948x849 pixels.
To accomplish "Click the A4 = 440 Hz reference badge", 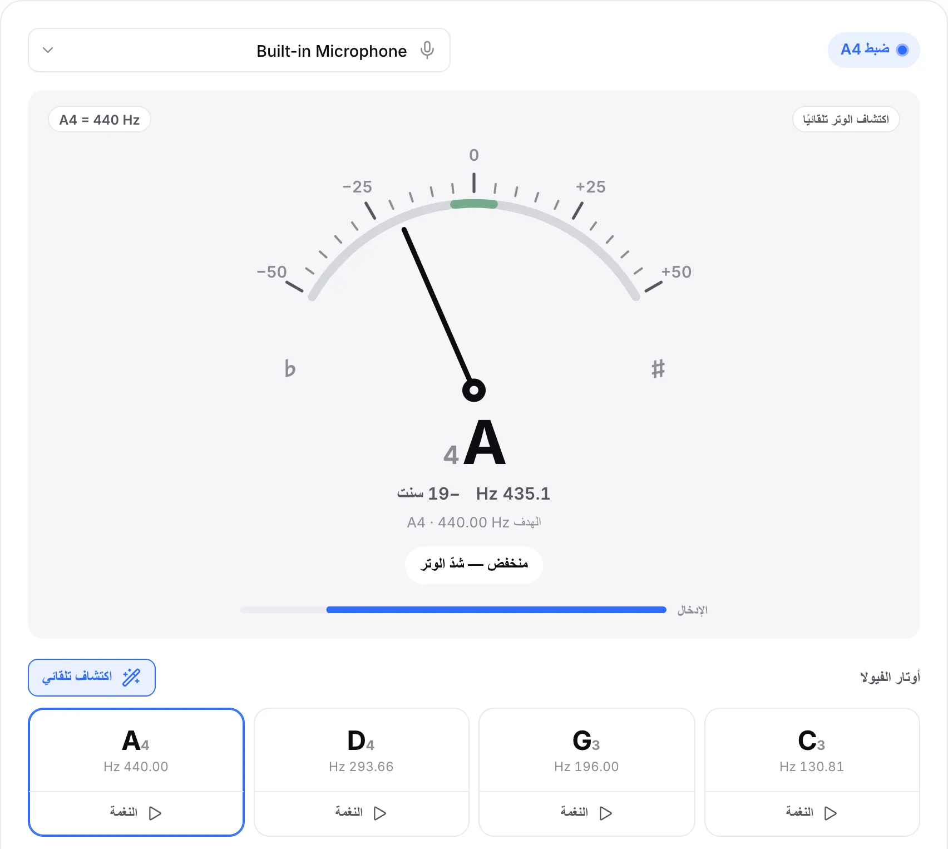I will point(100,120).
